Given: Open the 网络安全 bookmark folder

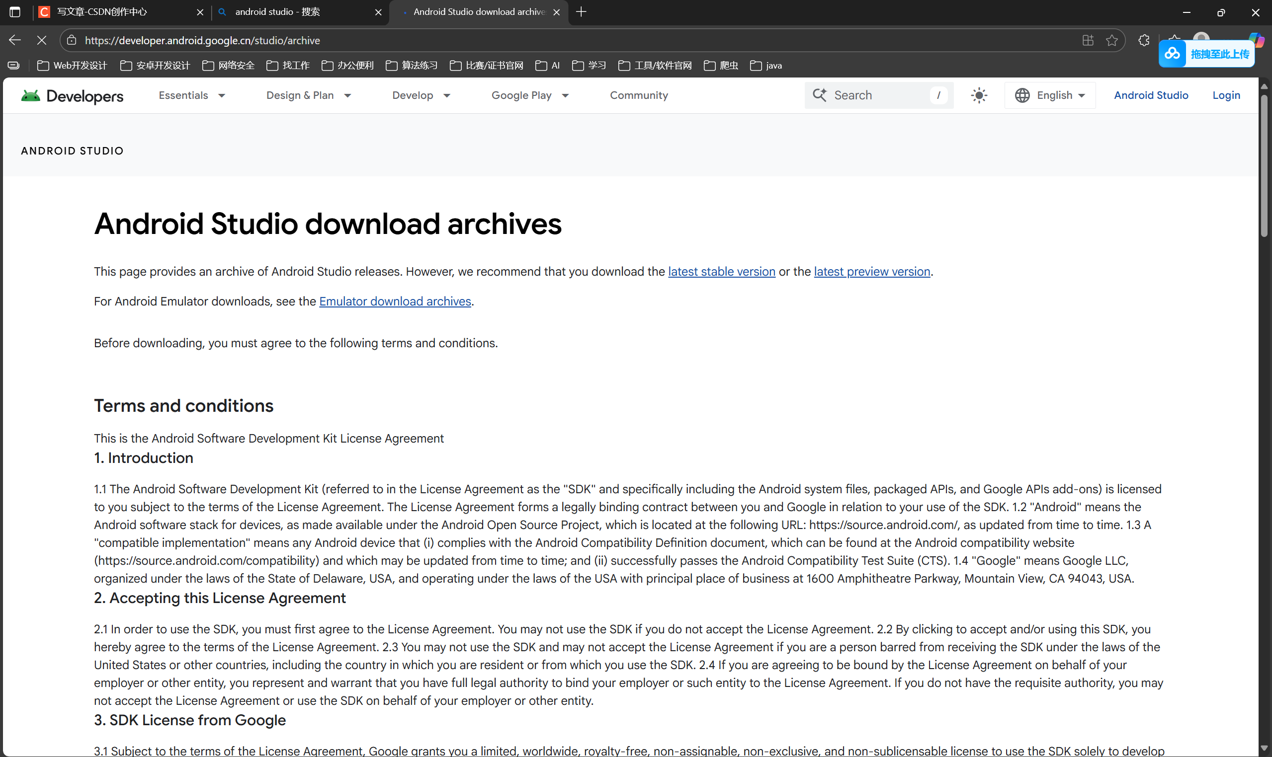Looking at the screenshot, I should (228, 65).
